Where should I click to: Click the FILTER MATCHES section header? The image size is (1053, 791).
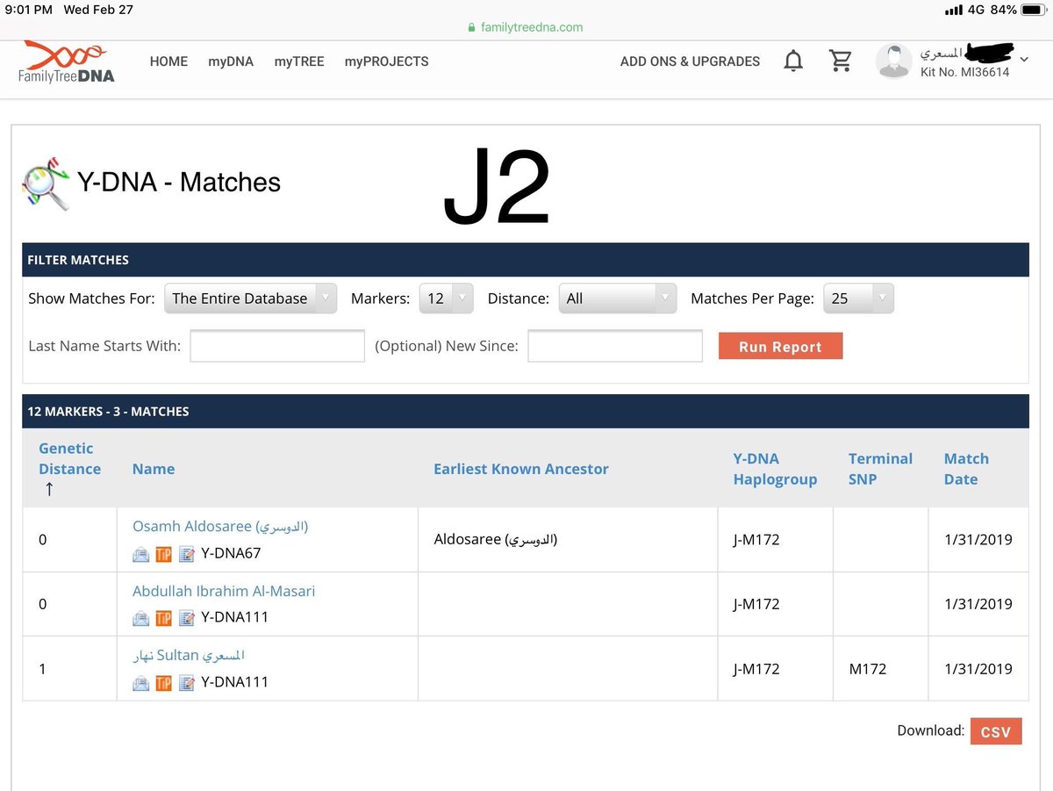click(526, 260)
